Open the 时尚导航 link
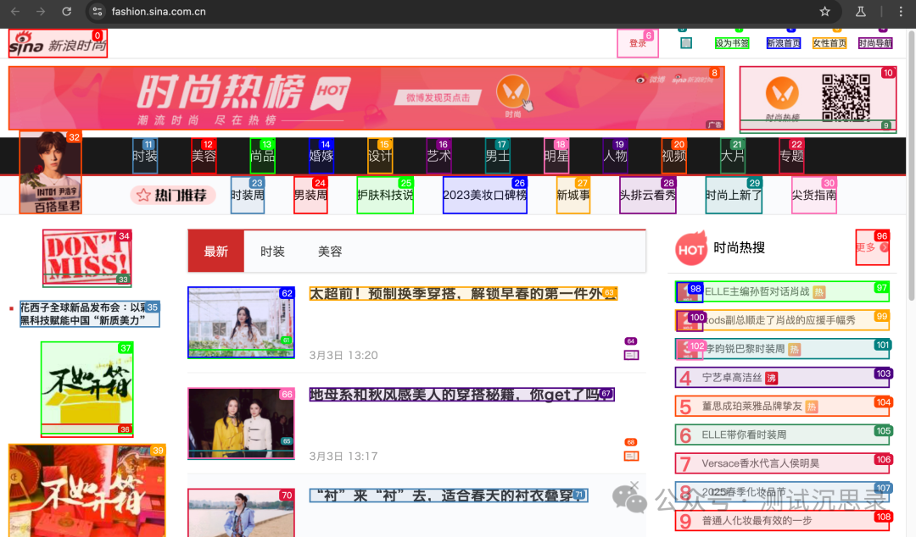 [875, 43]
